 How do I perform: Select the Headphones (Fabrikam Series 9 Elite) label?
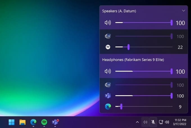(133, 60)
